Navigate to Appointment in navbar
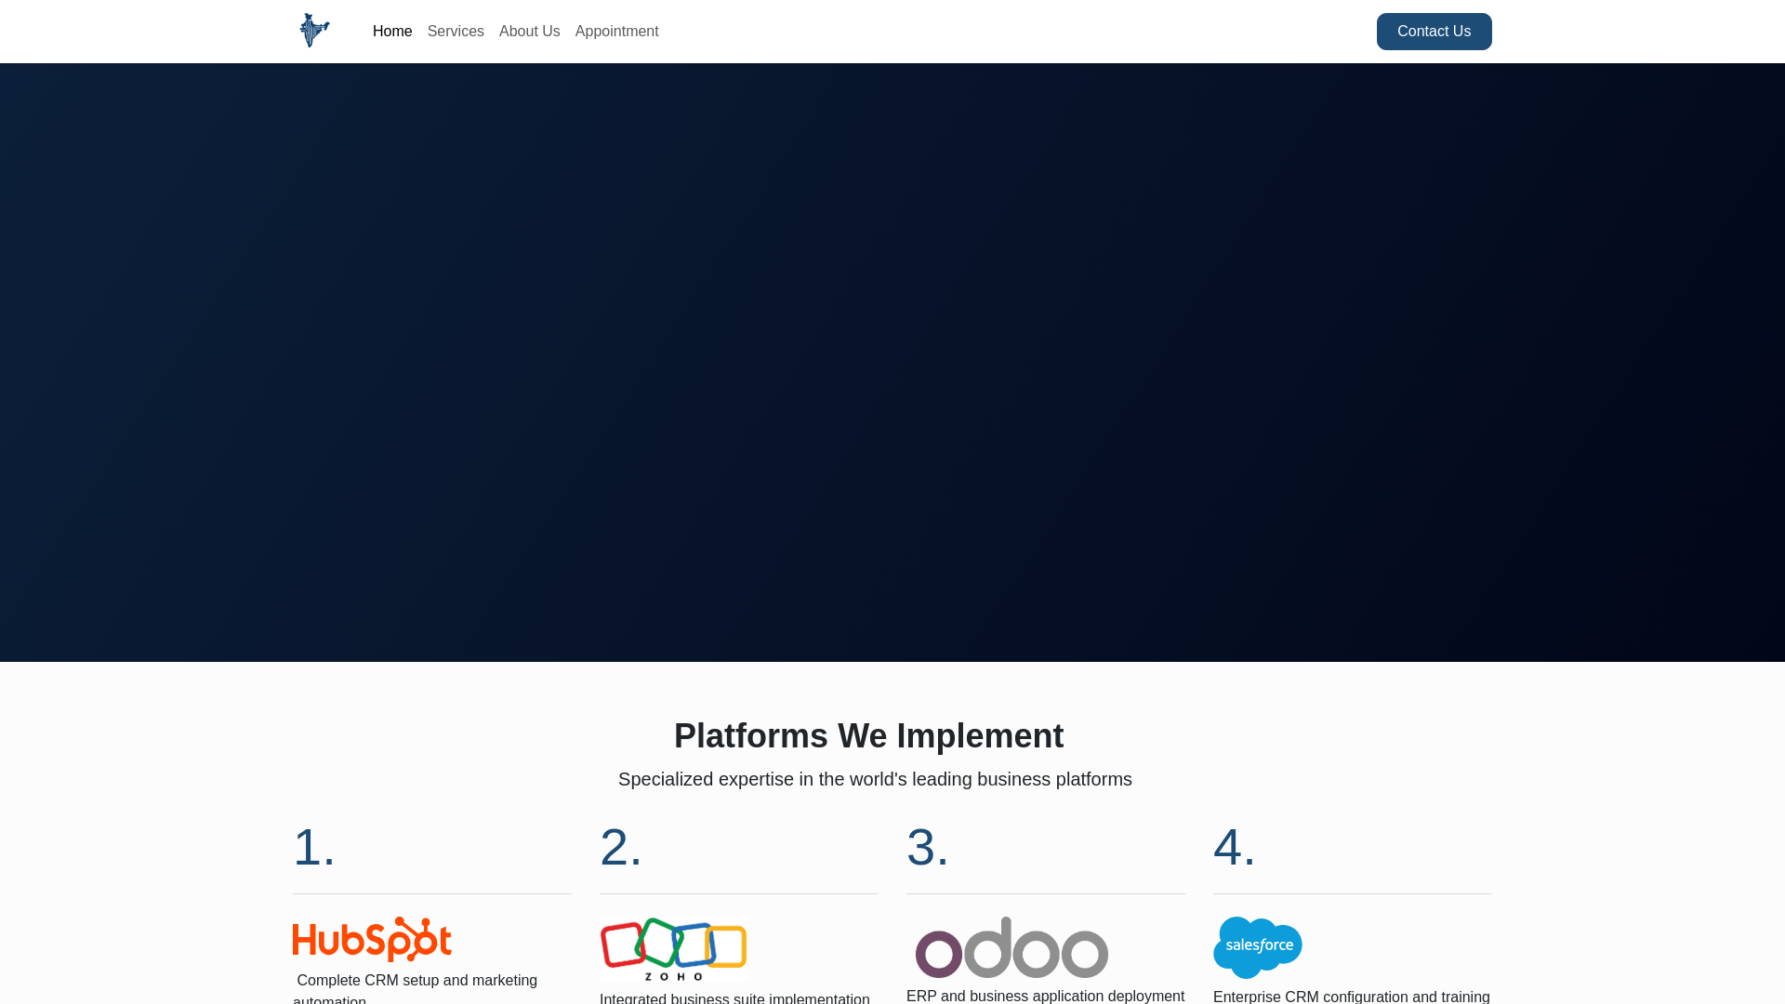Viewport: 1785px width, 1004px height. tap(616, 32)
